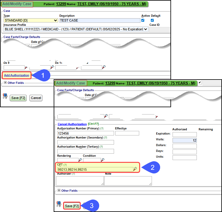Click the CPT lookup magnifier icon
222x212 pixels.
pos(135,169)
